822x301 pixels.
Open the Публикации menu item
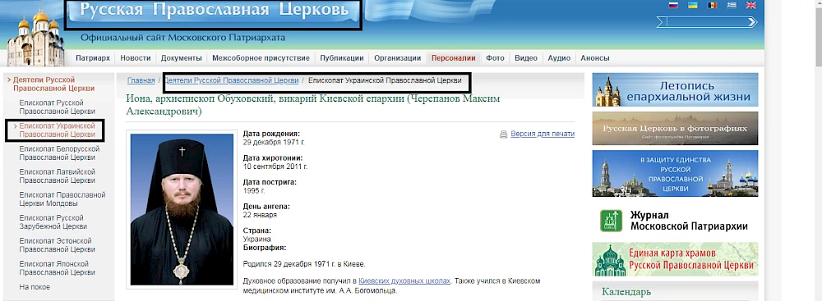342,58
